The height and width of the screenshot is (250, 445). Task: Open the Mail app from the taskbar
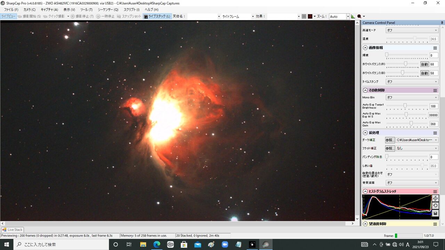pyautogui.click(x=197, y=244)
